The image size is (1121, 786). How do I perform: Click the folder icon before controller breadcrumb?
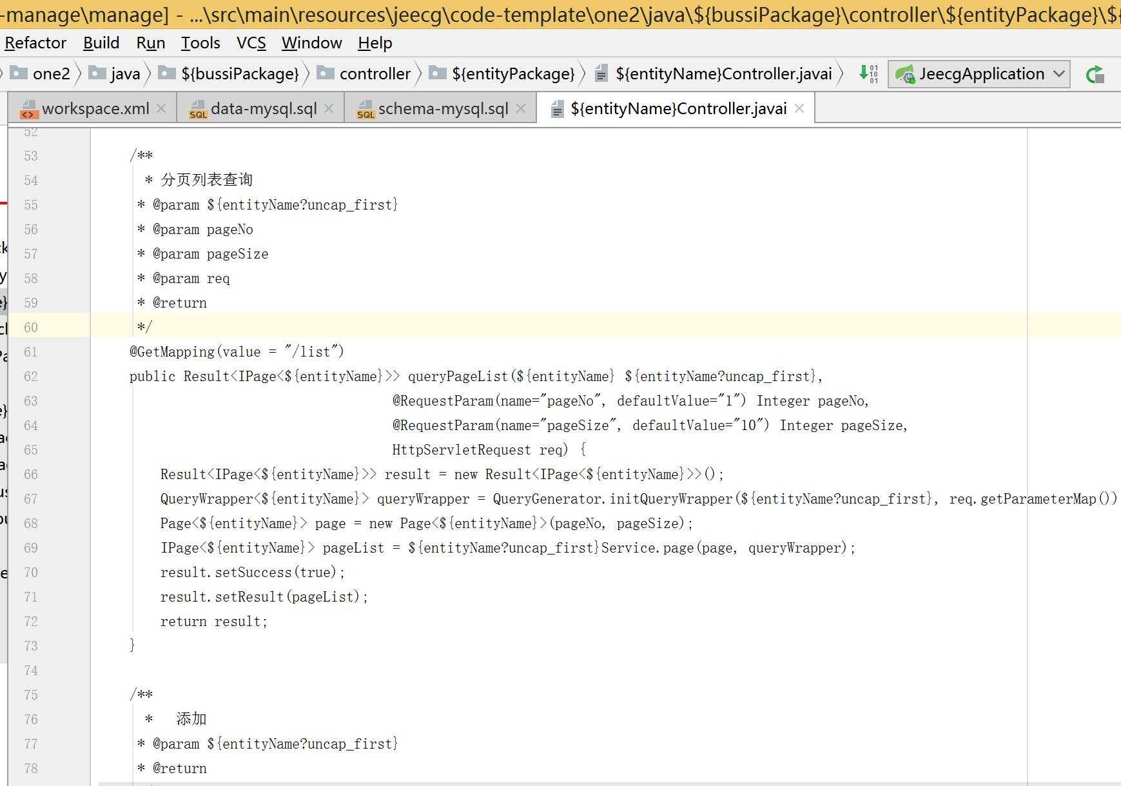point(326,73)
